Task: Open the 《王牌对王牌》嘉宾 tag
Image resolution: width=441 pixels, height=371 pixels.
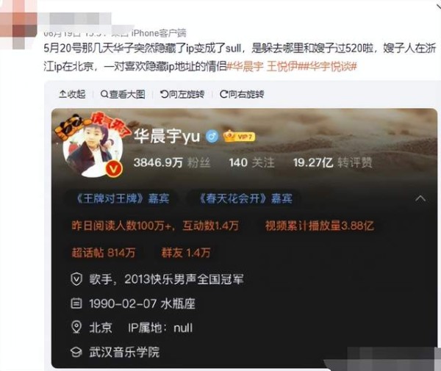Action: [x=122, y=198]
